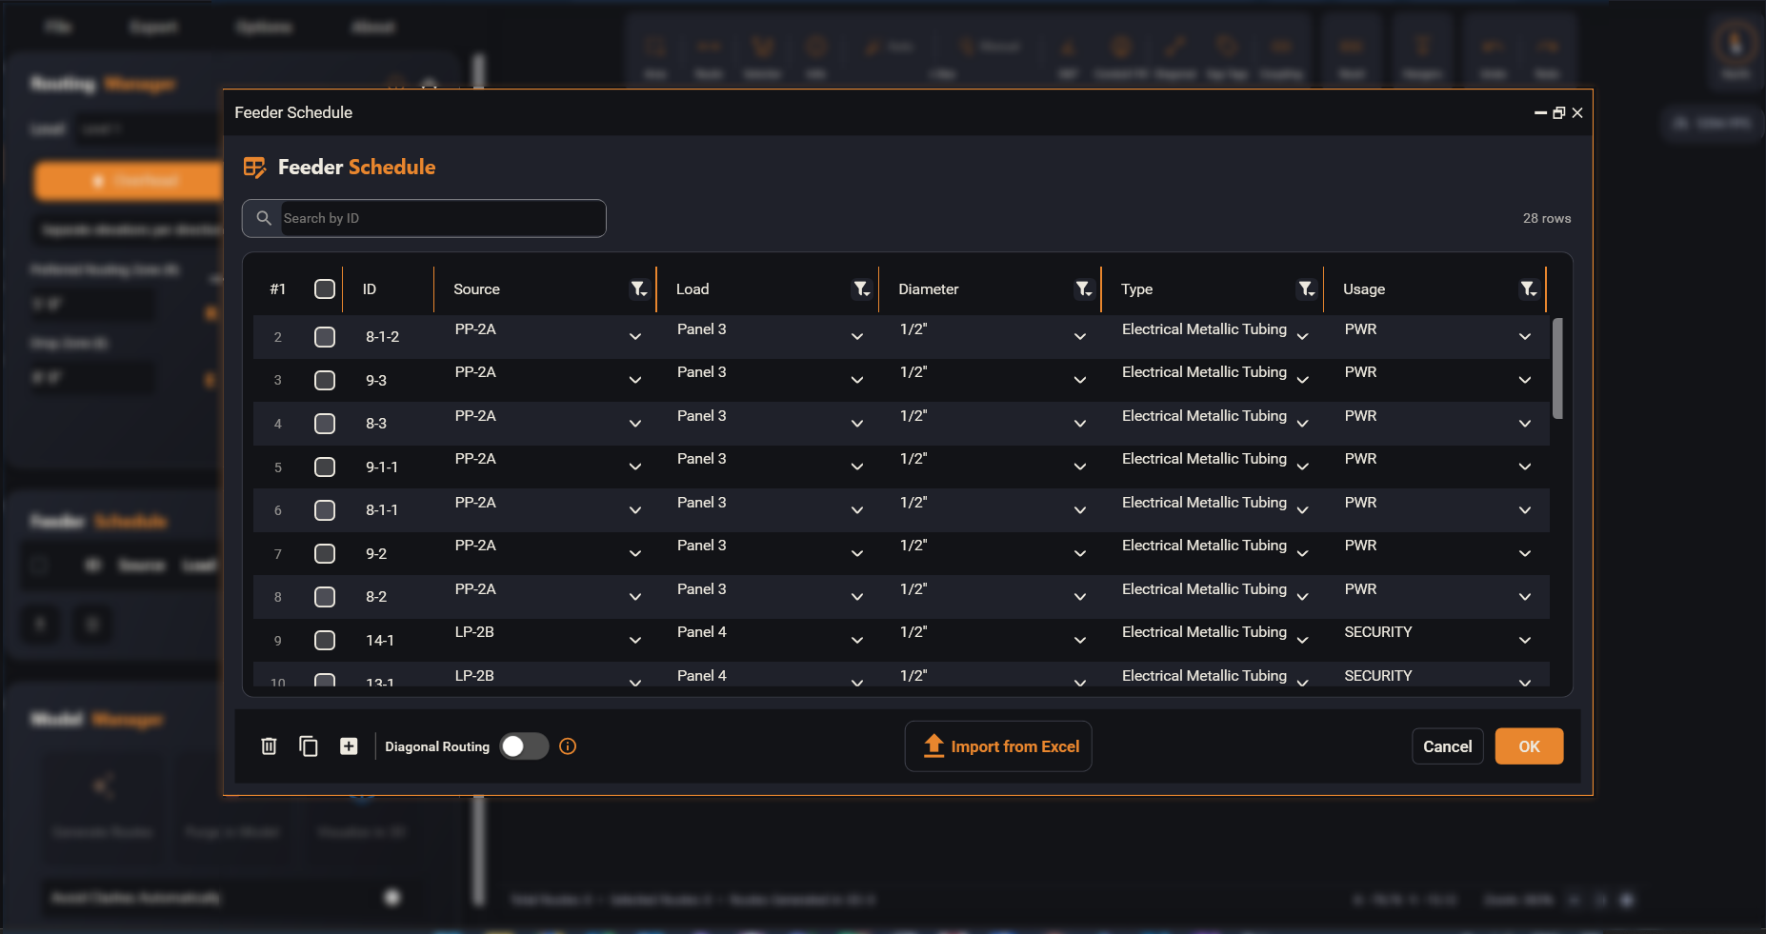
Task: Confirm with the OK button
Action: pyautogui.click(x=1529, y=746)
